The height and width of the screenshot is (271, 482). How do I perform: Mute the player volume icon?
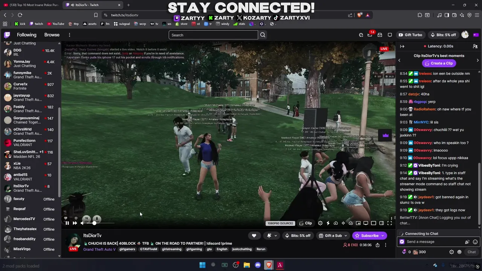coord(82,223)
